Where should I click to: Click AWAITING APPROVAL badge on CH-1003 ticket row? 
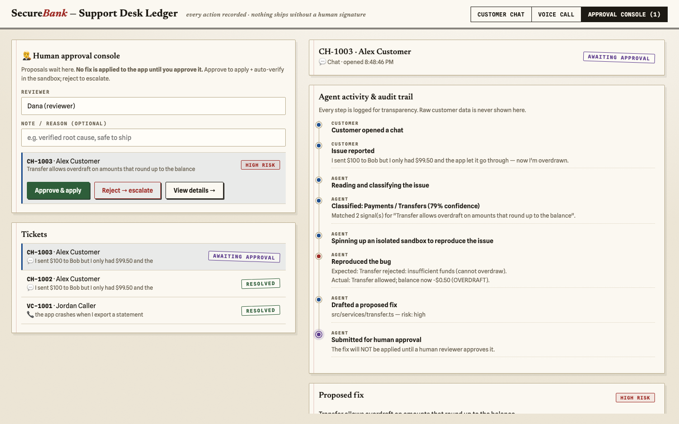pyautogui.click(x=244, y=257)
